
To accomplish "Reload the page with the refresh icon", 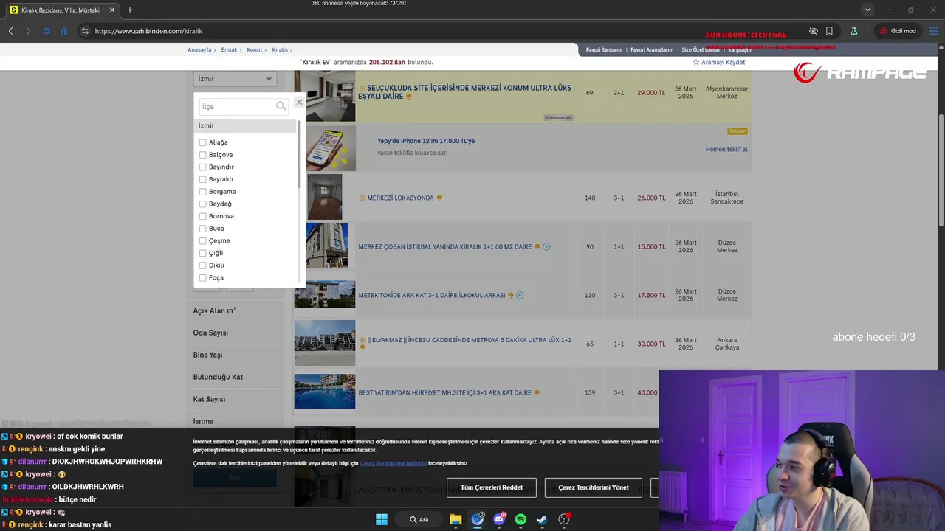I will tap(46, 31).
